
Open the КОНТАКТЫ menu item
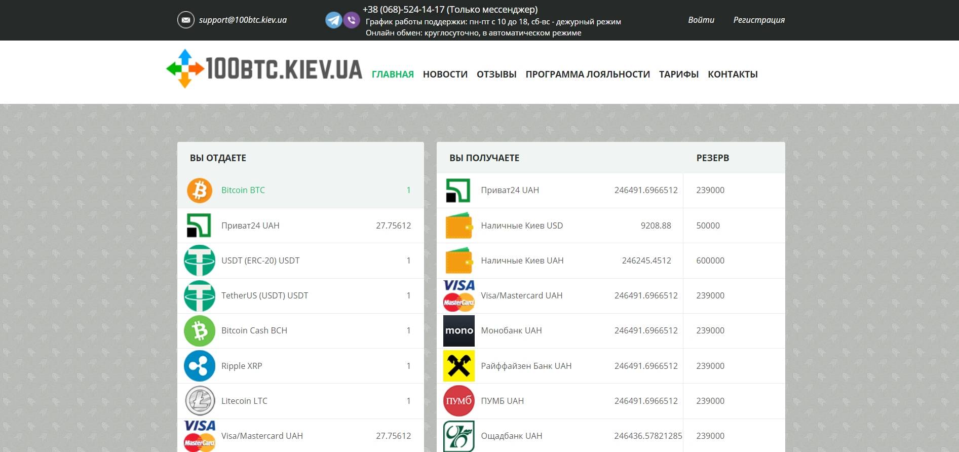[733, 74]
